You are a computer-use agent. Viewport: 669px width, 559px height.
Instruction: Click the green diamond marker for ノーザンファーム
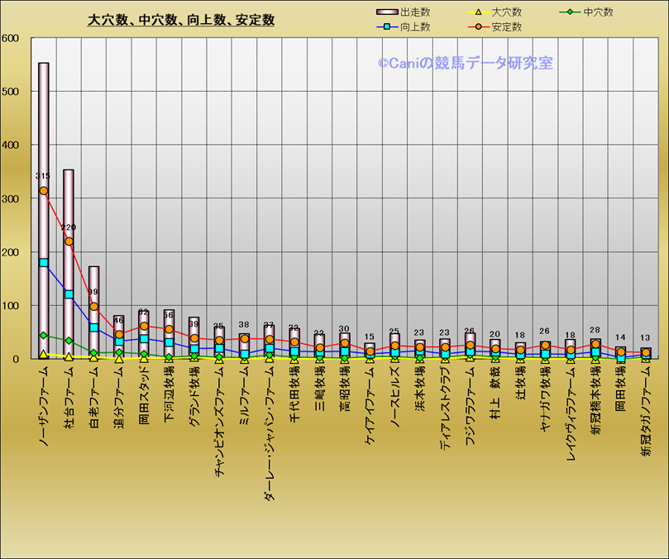click(x=44, y=336)
